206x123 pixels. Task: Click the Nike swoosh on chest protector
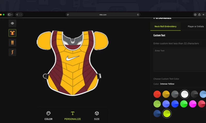point(73,58)
